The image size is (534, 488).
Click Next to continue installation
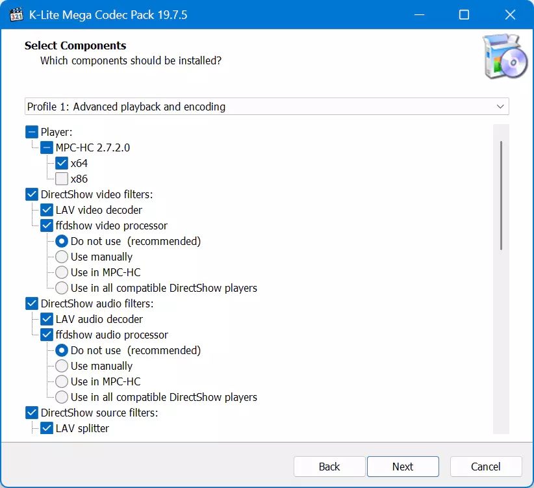(403, 467)
